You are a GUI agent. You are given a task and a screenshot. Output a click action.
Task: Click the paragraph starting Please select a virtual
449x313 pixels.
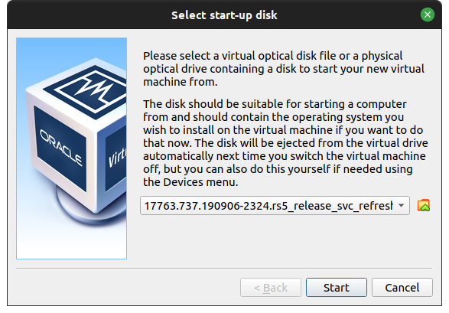[x=284, y=69]
